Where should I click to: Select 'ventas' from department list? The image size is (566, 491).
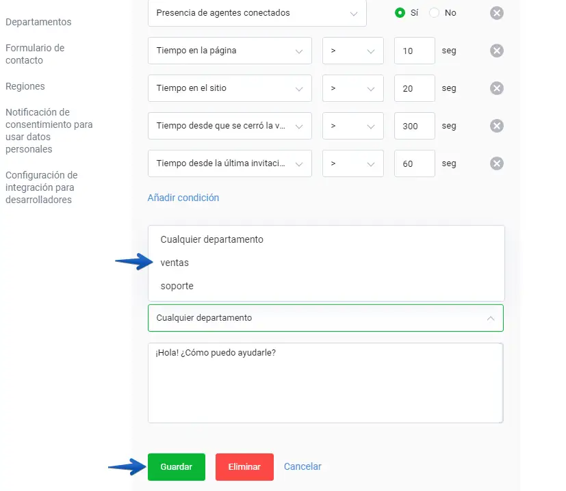[175, 263]
